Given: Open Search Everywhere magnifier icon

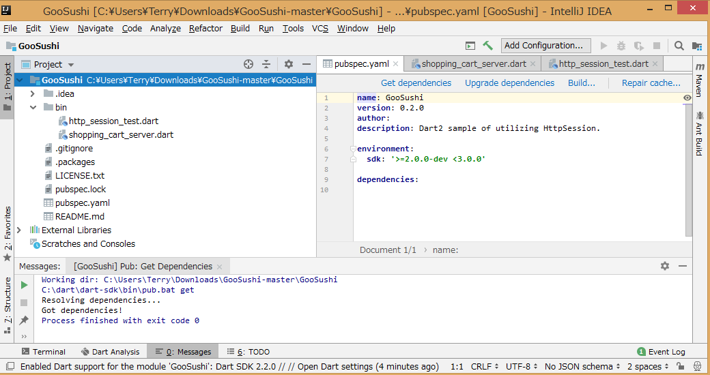Looking at the screenshot, I should [679, 46].
